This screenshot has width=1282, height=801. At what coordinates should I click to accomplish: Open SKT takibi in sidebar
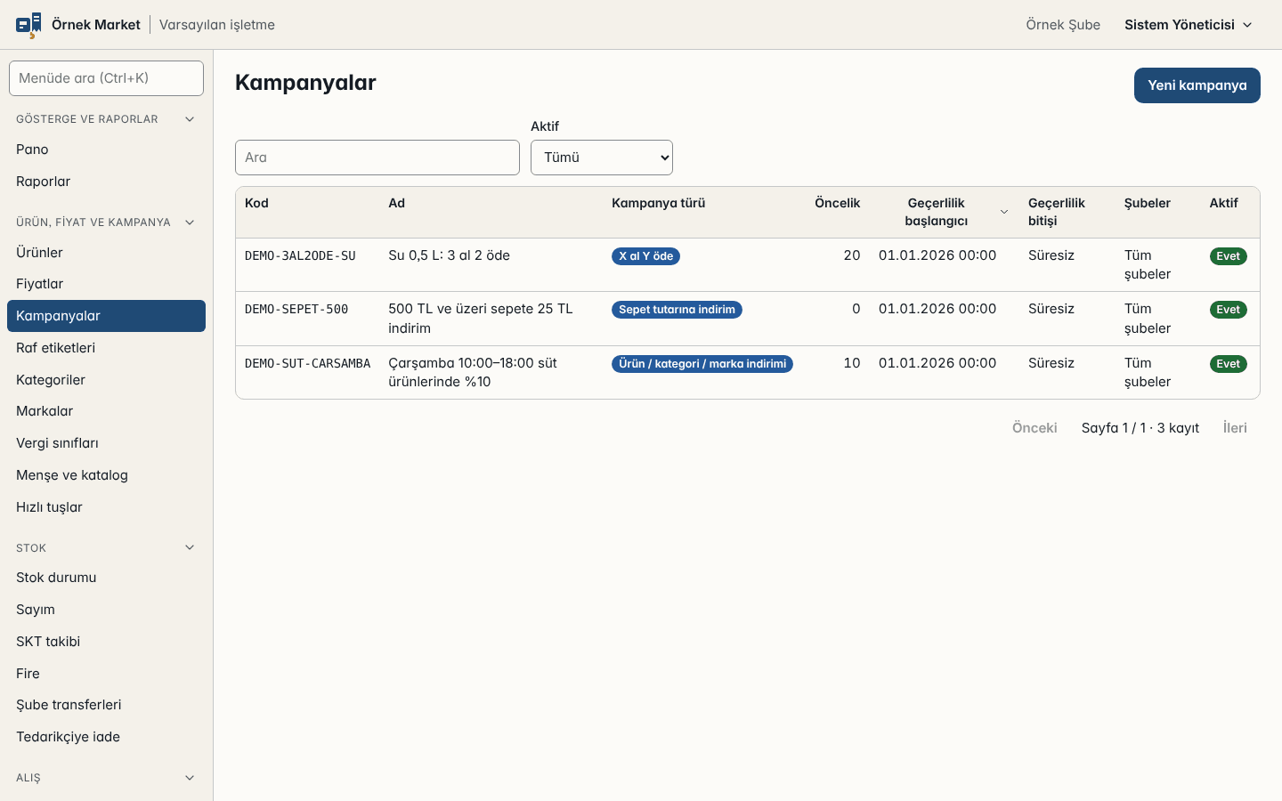(x=106, y=642)
